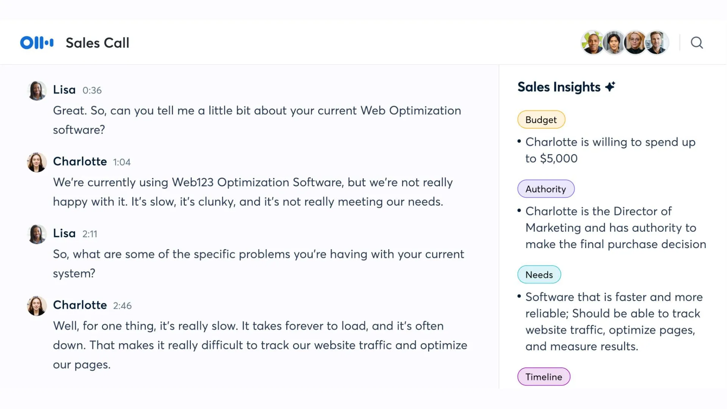
Task: Select the Budget insight tag
Action: (x=541, y=120)
